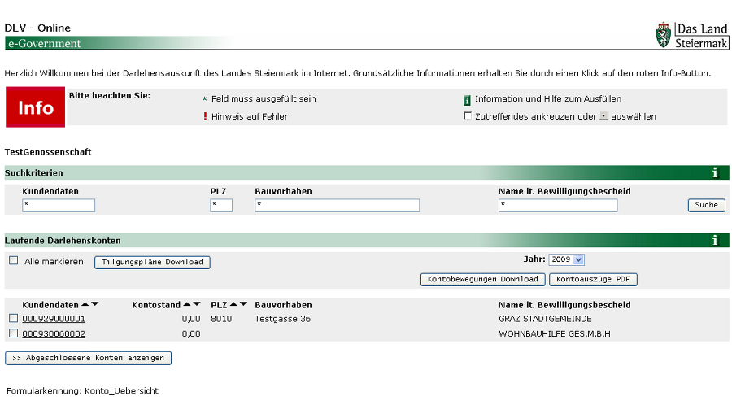The image size is (732, 405).
Task: Click e-Government banner text
Action: point(45,43)
